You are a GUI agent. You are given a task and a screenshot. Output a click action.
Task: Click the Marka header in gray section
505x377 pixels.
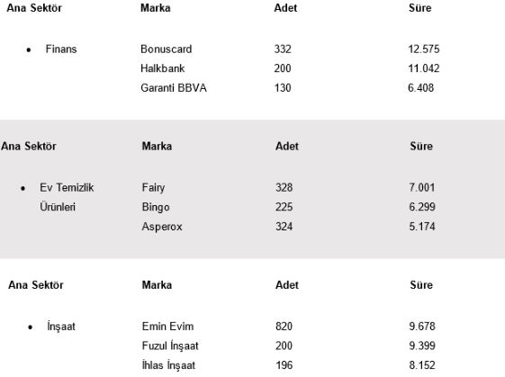click(x=157, y=147)
